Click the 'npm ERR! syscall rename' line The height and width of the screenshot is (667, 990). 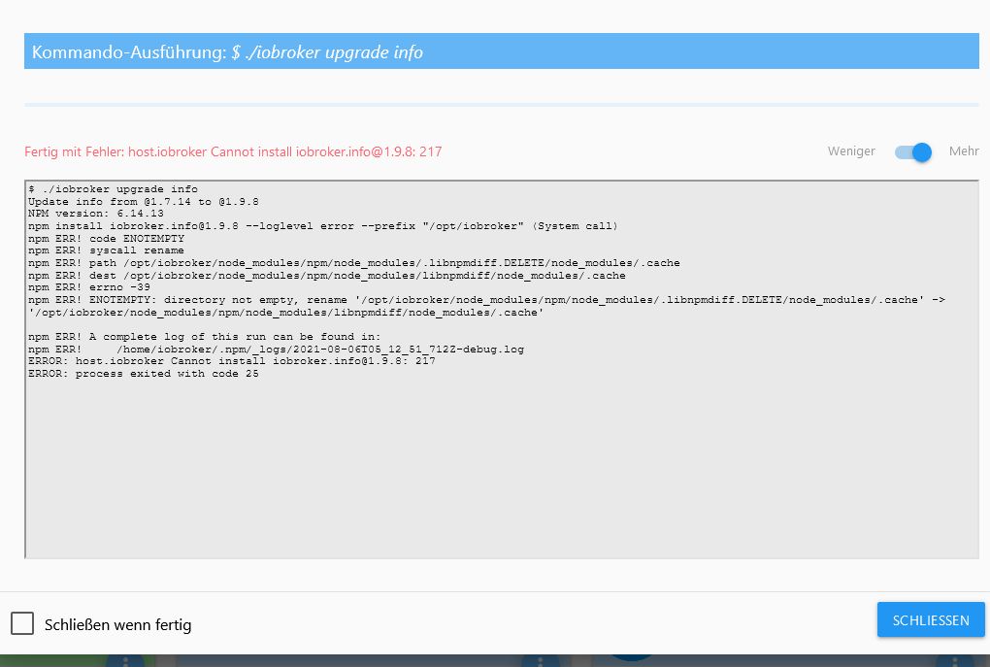pyautogui.click(x=106, y=250)
